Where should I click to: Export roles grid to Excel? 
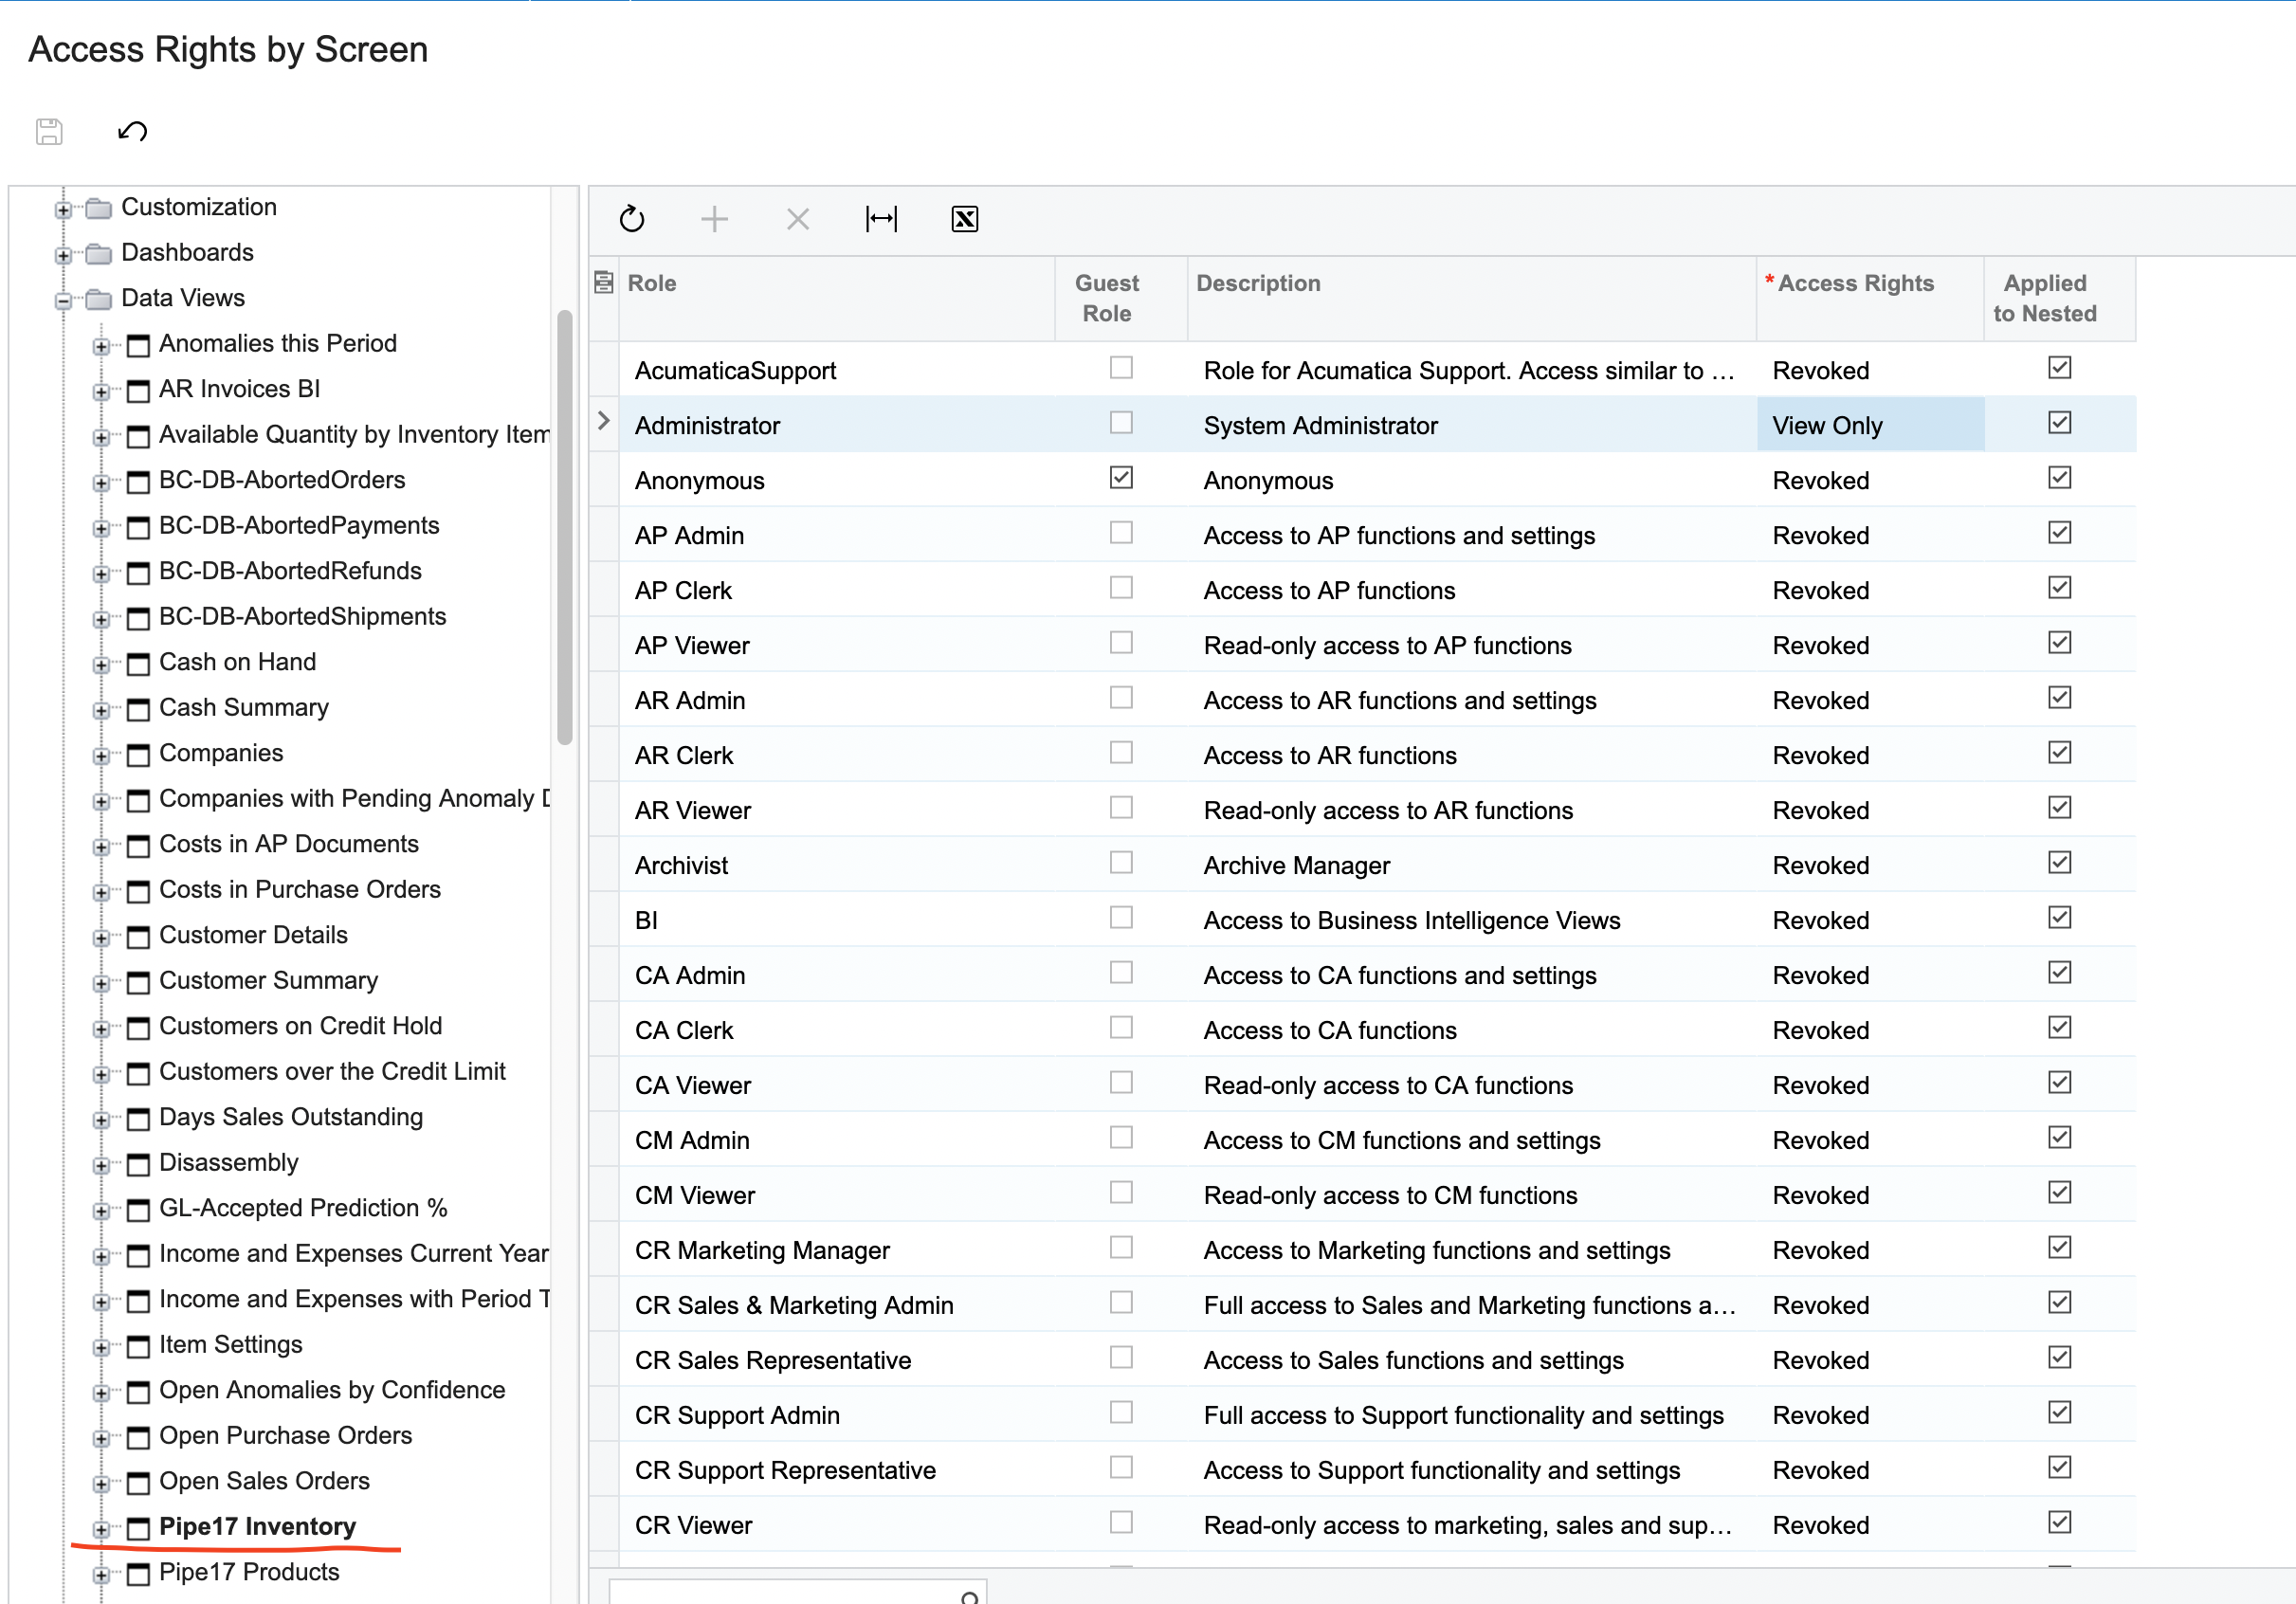(965, 219)
